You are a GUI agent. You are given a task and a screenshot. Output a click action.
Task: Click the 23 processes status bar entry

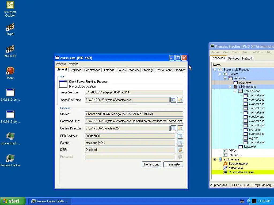coord(218,185)
